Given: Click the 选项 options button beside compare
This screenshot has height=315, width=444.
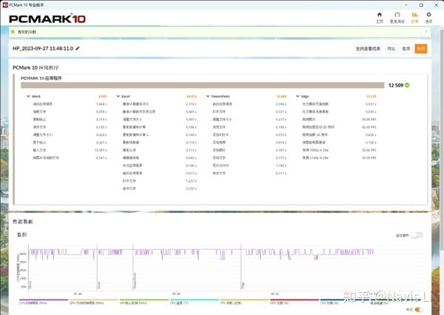Looking at the screenshot, I should click(x=406, y=49).
